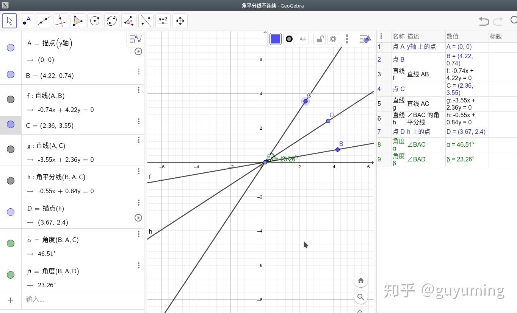This screenshot has width=517, height=313.
Task: Select the Move arrow tool
Action: point(9,21)
